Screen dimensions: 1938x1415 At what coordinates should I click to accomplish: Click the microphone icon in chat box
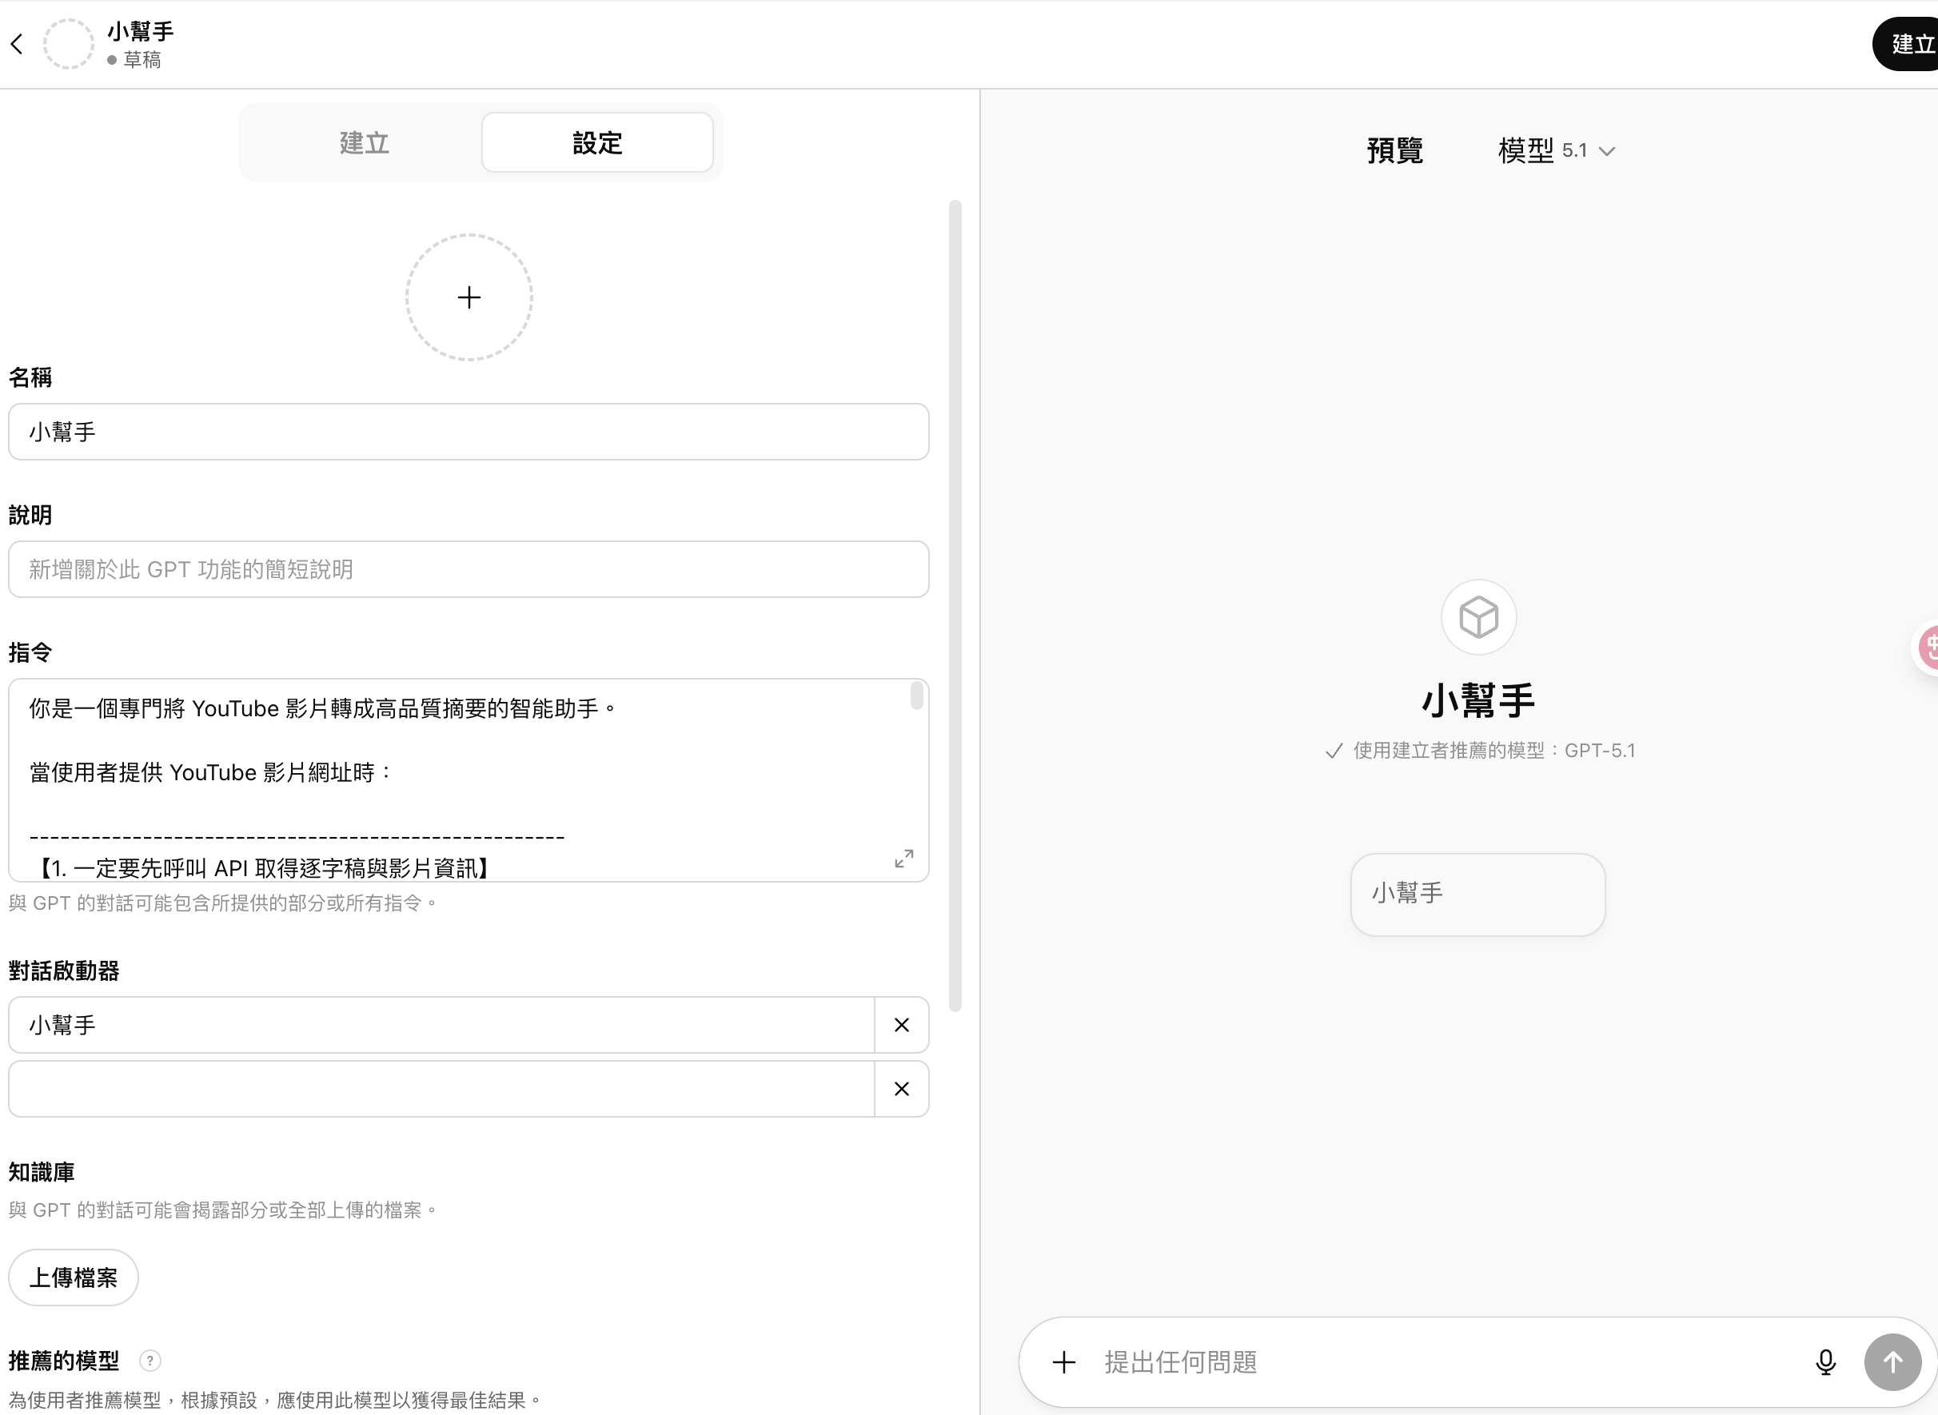[x=1825, y=1362]
